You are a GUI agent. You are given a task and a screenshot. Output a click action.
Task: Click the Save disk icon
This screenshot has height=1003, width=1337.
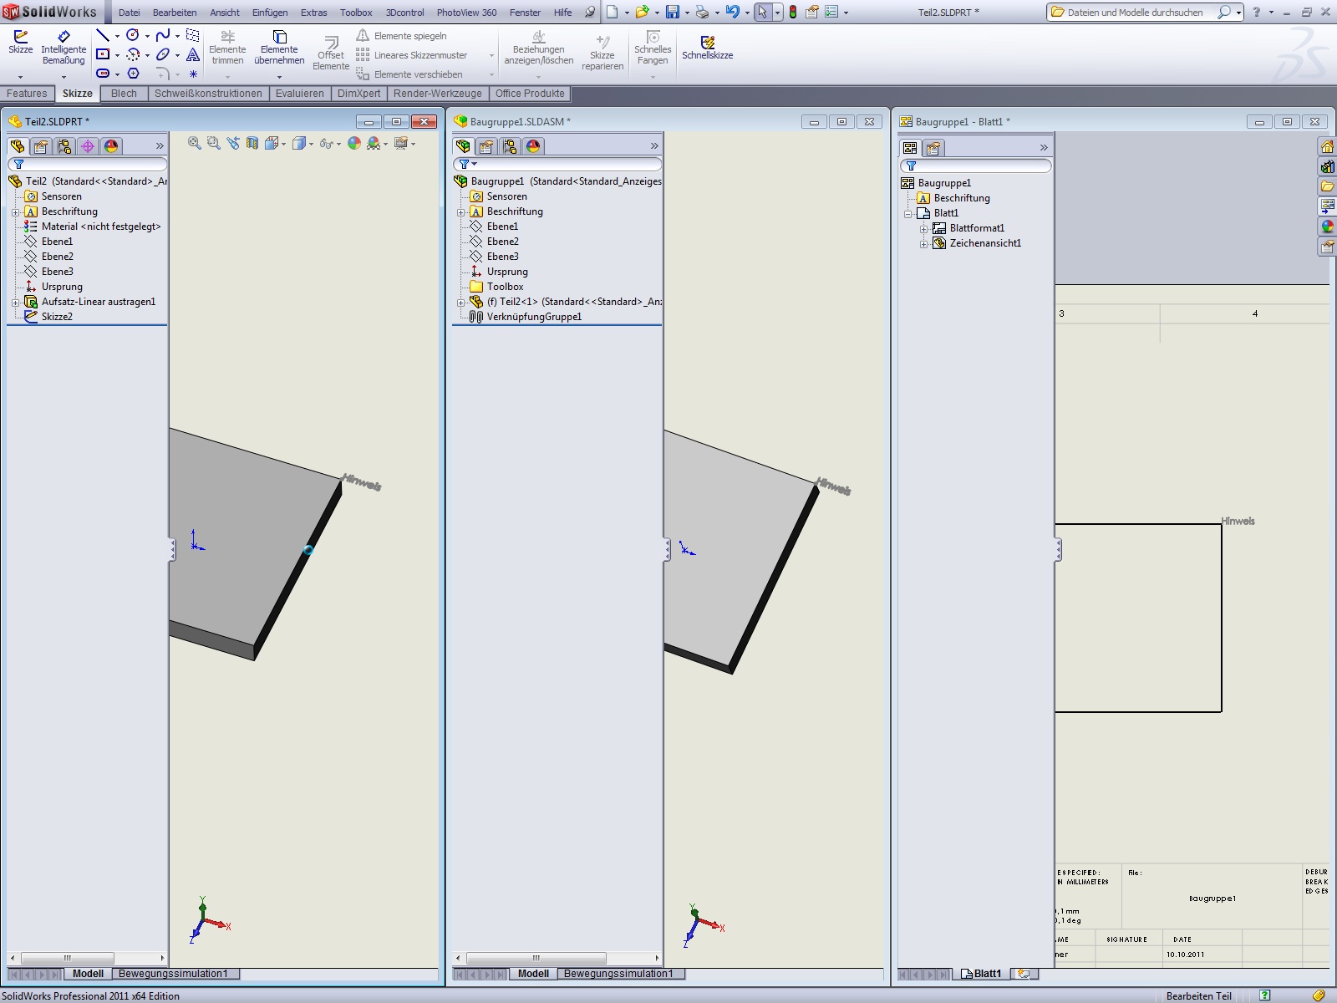pyautogui.click(x=672, y=13)
